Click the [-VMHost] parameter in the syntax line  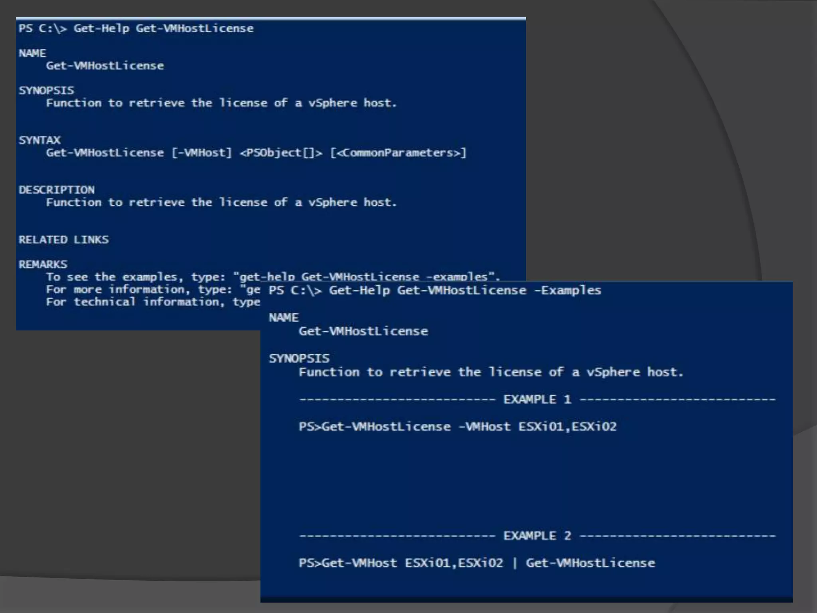tap(201, 153)
